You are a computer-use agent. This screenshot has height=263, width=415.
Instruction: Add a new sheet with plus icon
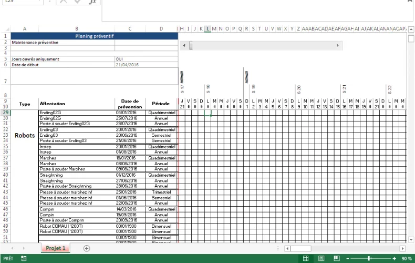tap(87, 248)
